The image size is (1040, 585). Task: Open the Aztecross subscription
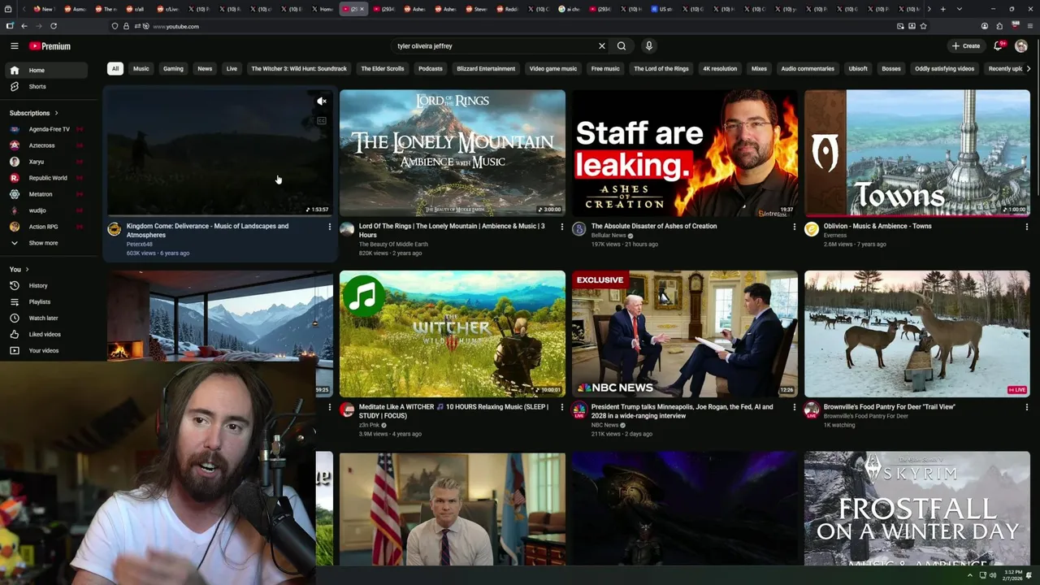[x=47, y=145]
